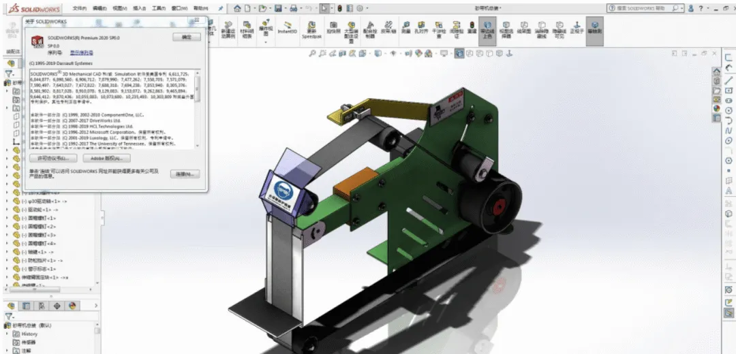This screenshot has width=736, height=354.
Task: Expand the History folder in lower tree
Action: [x=7, y=334]
